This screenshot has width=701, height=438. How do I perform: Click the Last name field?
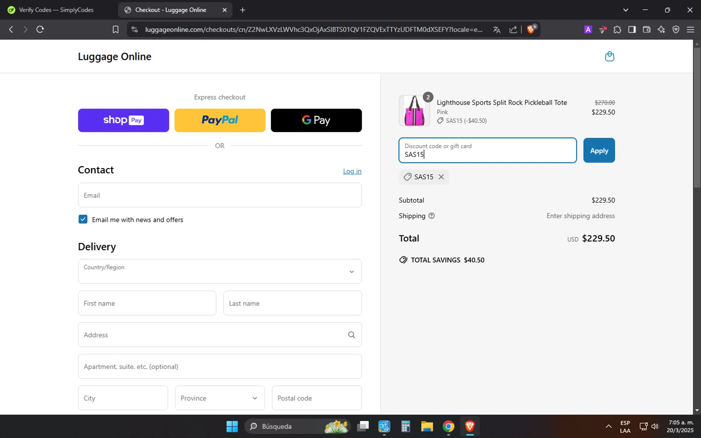click(x=293, y=303)
